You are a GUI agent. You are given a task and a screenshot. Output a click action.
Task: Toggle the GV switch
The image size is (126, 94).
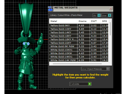tap(97, 15)
